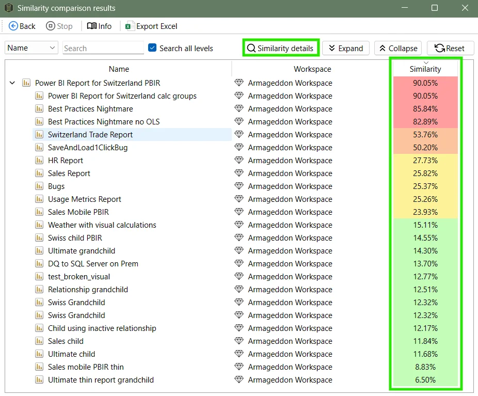478x396 pixels.
Task: Click the Reset button
Action: tap(450, 48)
